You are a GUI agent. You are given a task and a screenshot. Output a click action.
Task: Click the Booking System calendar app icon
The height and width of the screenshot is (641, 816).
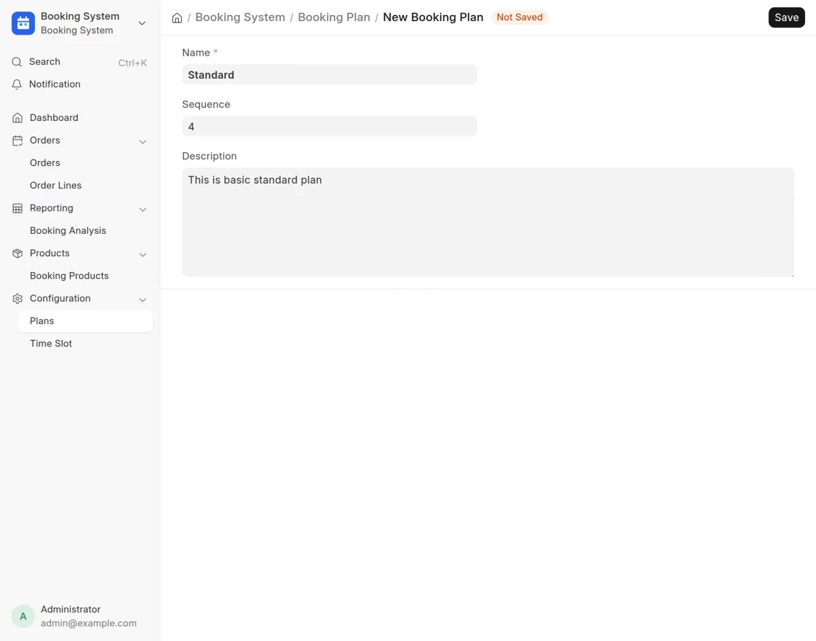pyautogui.click(x=23, y=23)
